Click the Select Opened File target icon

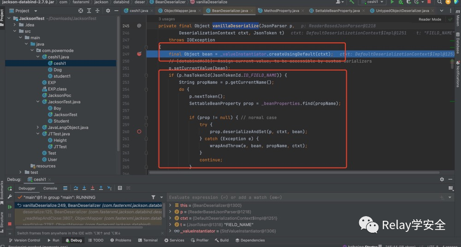click(x=81, y=11)
